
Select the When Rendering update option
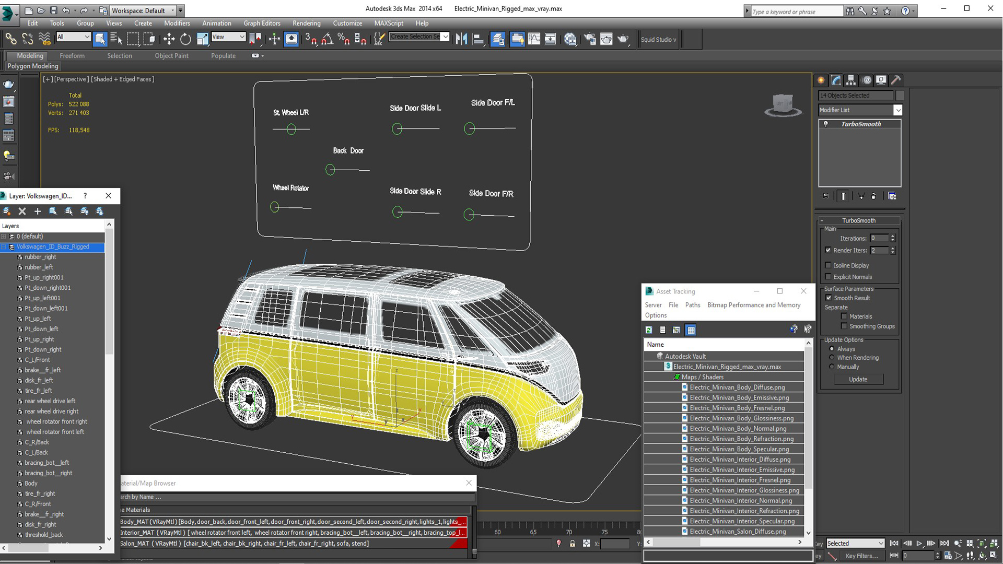(x=832, y=358)
